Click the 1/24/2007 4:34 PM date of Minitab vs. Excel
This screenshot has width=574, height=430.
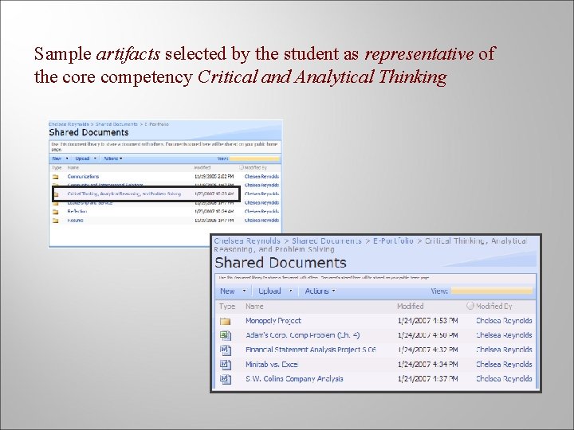[427, 364]
